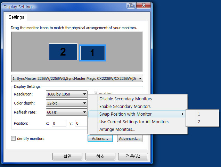Image resolution: width=221 pixels, height=167 pixels.
Task: Choose Disable Secondary Monitors menu item
Action: click(137, 99)
